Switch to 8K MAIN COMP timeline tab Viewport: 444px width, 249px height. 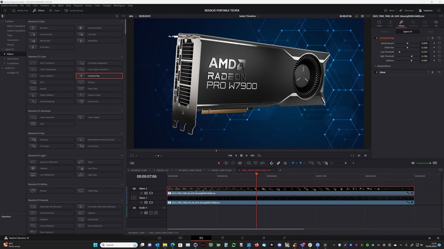pos(139,170)
